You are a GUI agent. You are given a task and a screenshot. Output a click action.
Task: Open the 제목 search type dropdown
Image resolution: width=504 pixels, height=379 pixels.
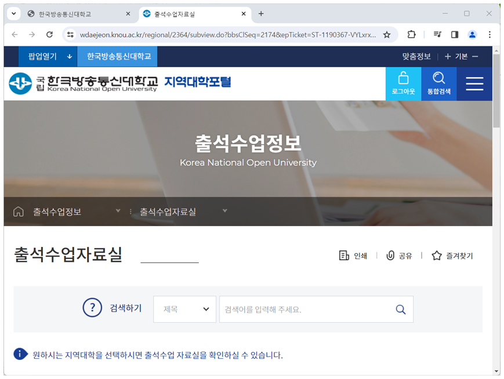point(184,309)
